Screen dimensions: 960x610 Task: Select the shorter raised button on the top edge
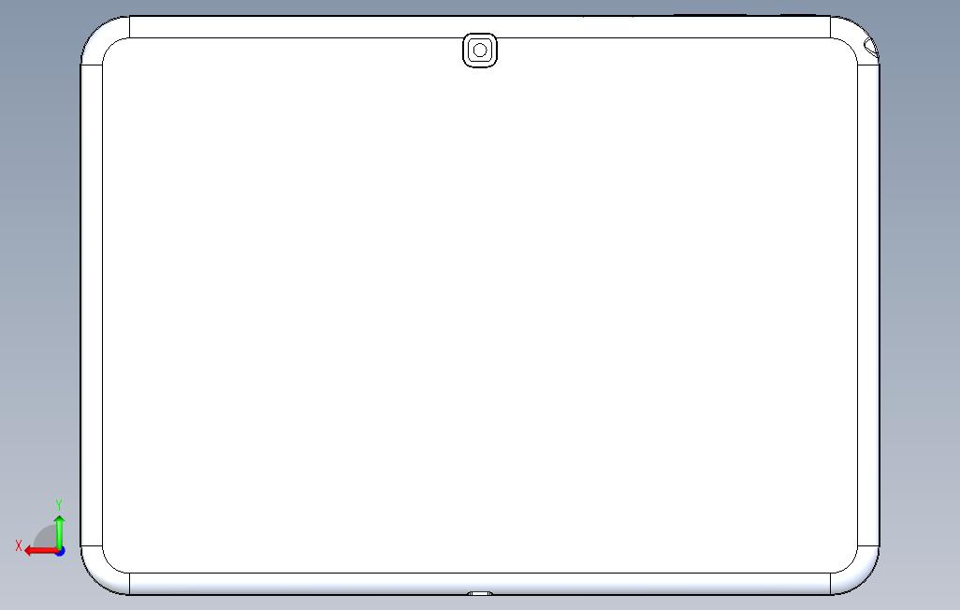point(798,15)
